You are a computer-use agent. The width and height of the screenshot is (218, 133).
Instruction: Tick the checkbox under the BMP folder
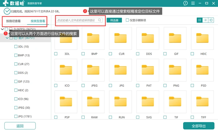coord(83,54)
